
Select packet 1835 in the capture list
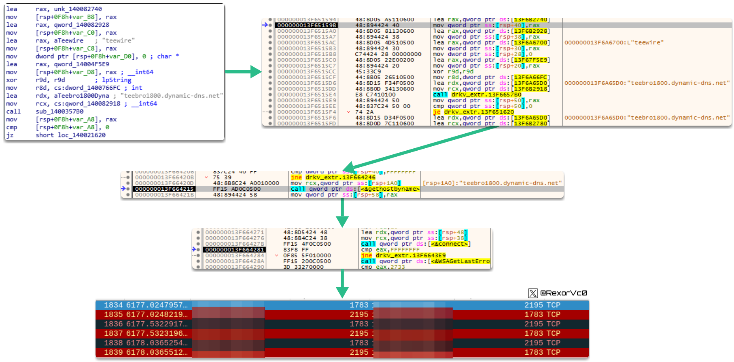(x=342, y=315)
